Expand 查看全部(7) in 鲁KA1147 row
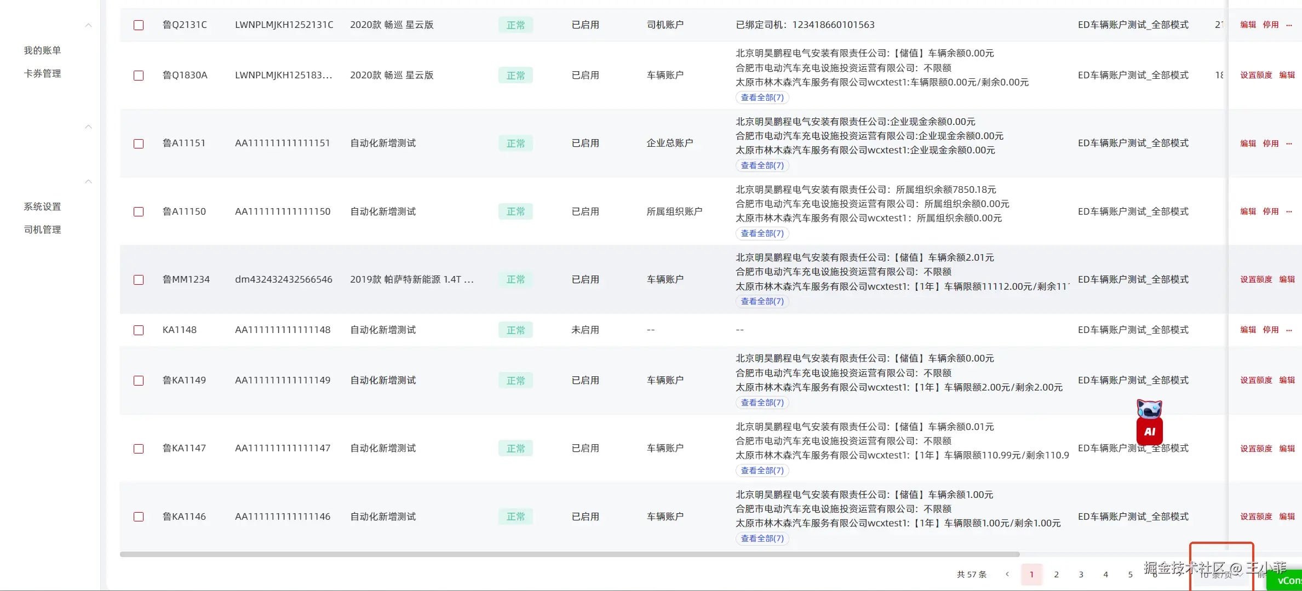This screenshot has width=1302, height=591. pos(762,470)
